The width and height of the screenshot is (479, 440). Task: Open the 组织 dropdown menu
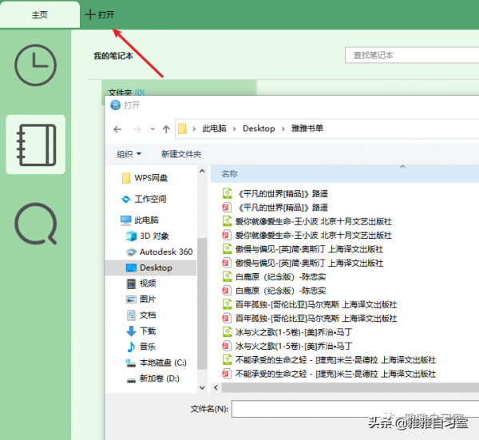129,154
